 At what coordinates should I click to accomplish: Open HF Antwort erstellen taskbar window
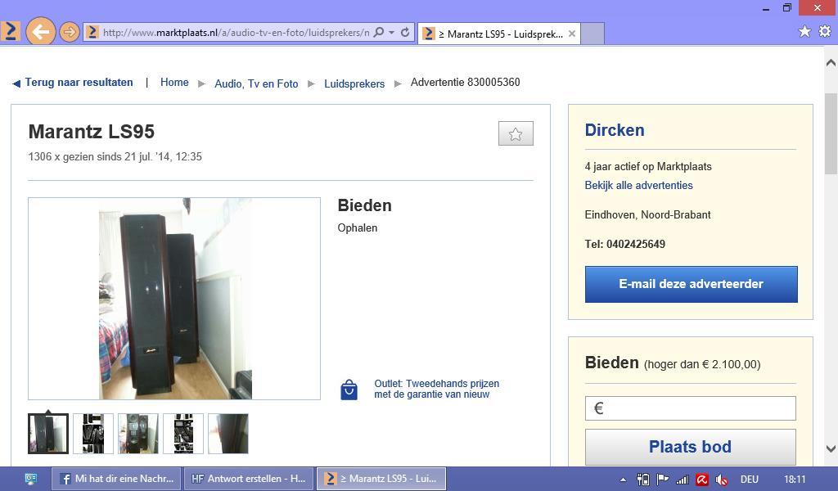tap(250, 479)
